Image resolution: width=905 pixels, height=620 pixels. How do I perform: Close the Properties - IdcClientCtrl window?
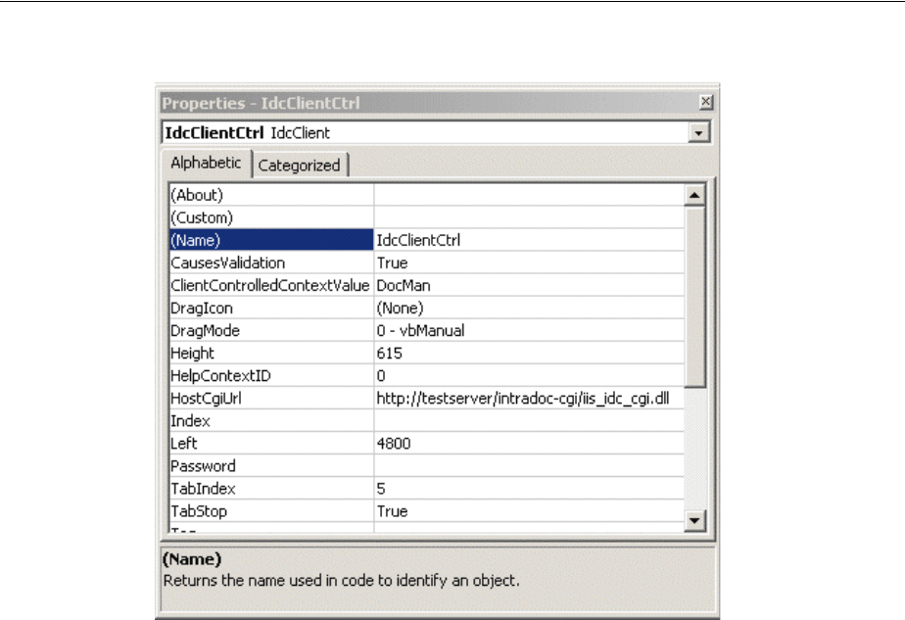[705, 102]
